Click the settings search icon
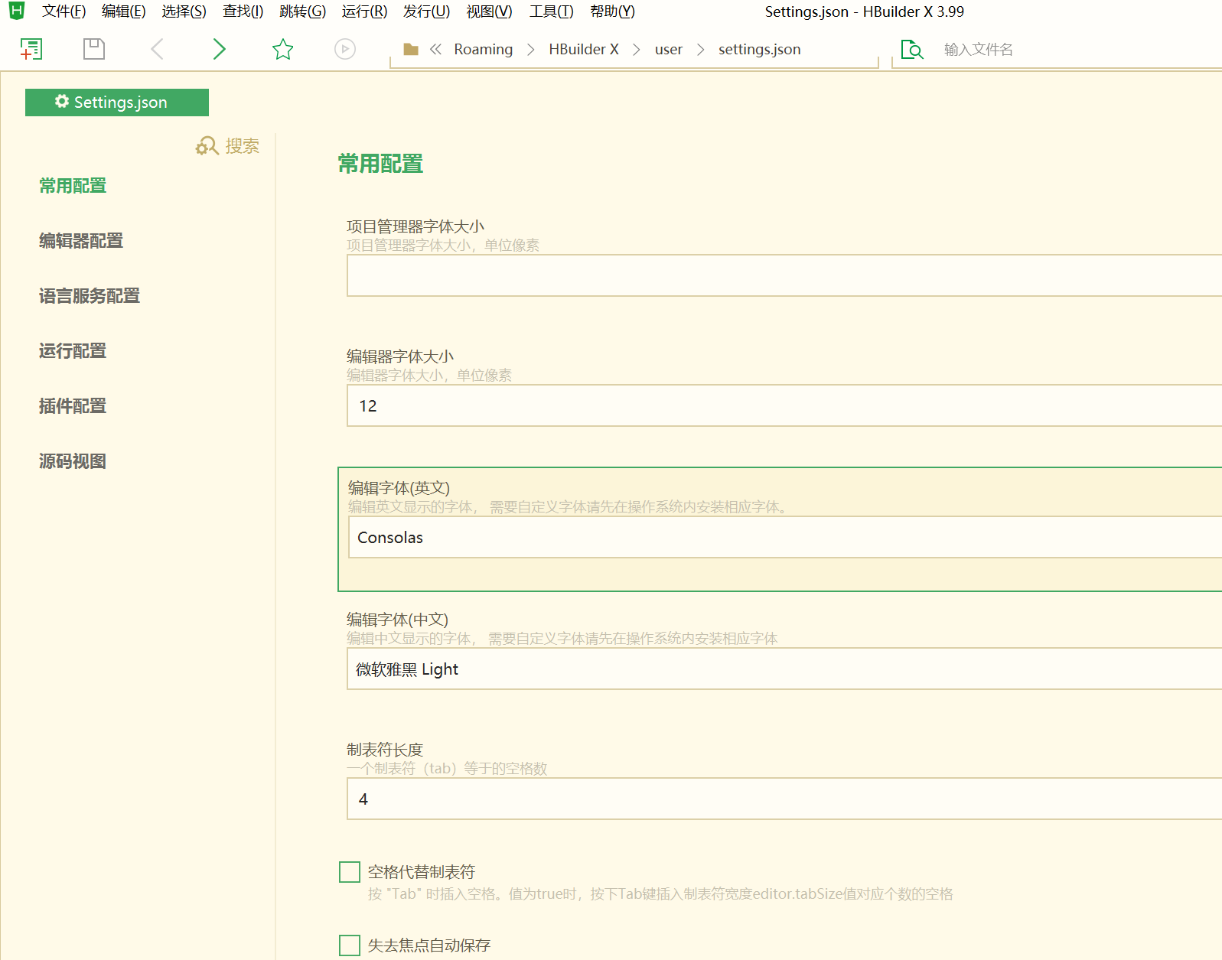 [x=207, y=145]
